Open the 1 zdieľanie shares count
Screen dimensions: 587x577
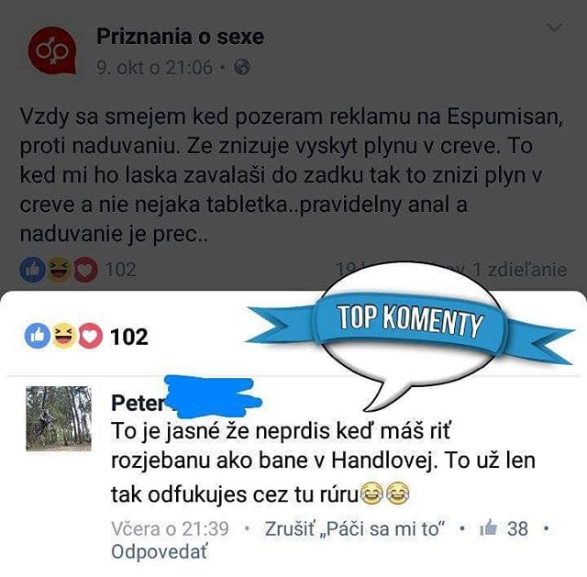pos(520,270)
